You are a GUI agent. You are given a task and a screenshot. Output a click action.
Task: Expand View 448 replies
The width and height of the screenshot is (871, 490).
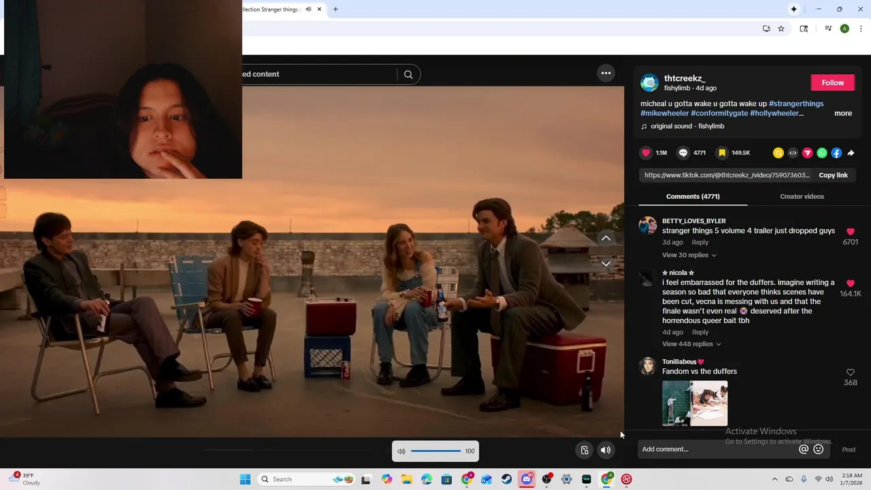pos(691,344)
